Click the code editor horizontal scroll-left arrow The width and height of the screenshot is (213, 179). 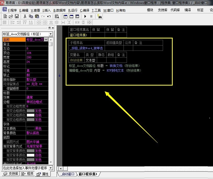pos(61,169)
